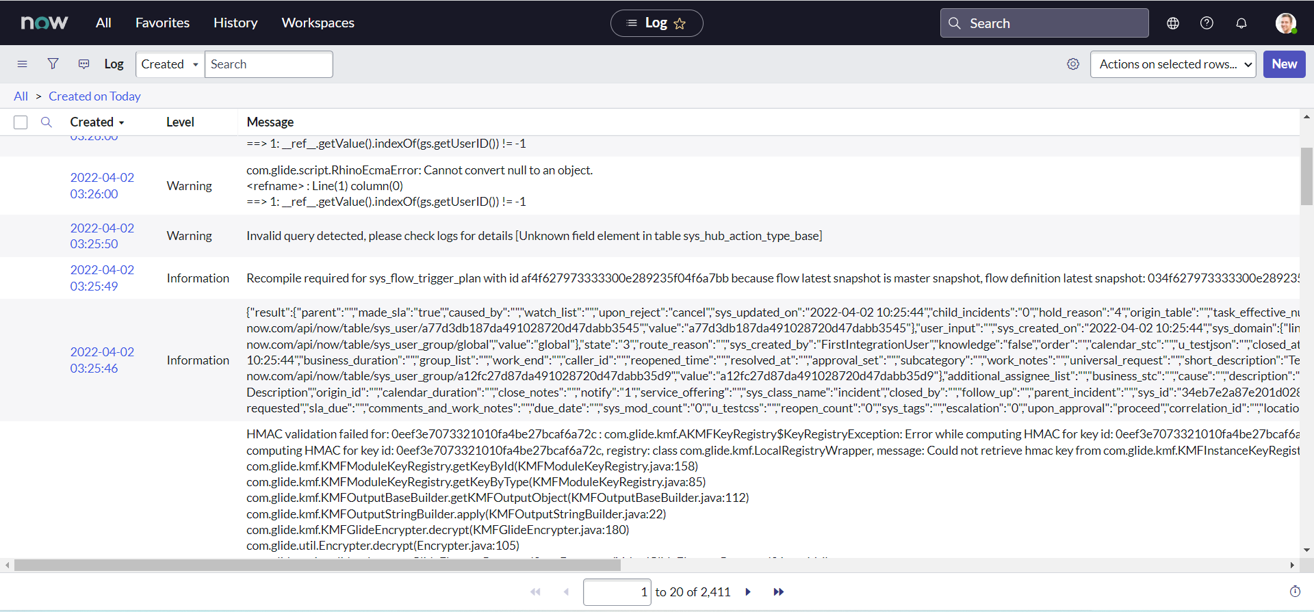1314x612 pixels.
Task: Open the 2022-04-02 03:25:49 record
Action: [x=102, y=278]
